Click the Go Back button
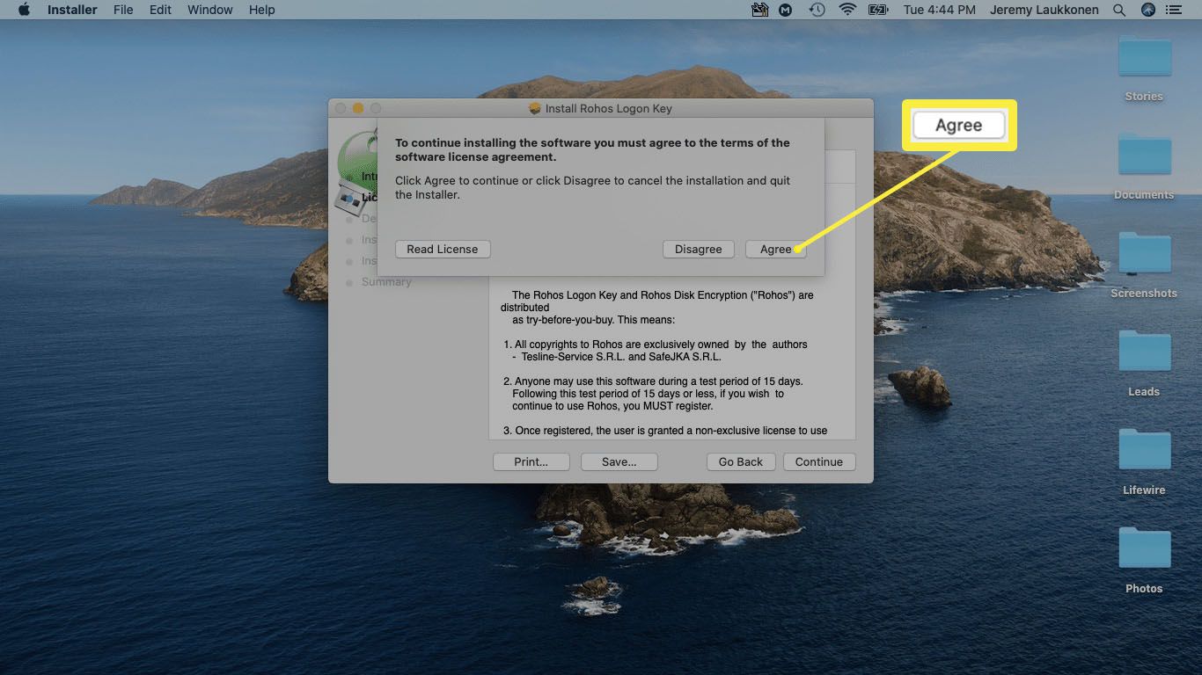Screen dimensions: 1202x675 tap(740, 462)
